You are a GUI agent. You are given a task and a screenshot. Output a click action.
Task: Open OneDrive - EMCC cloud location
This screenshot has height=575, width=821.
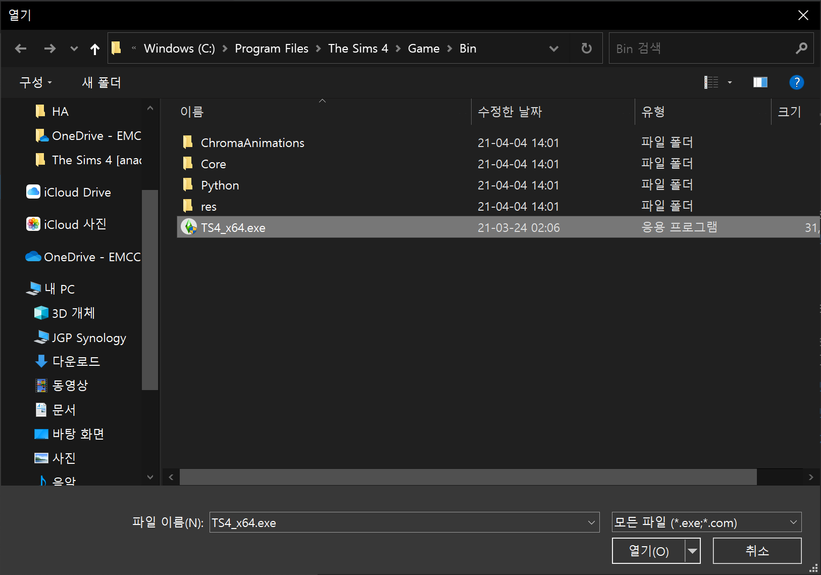(83, 257)
